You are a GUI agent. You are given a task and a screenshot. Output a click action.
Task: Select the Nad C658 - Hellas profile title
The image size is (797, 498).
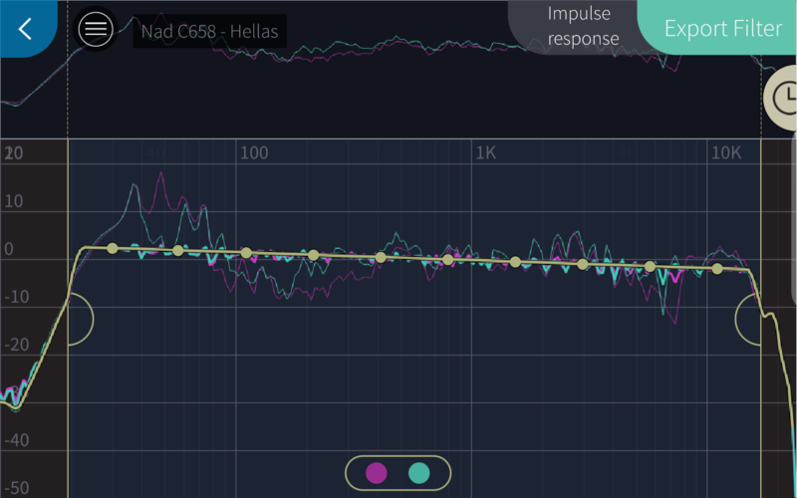pyautogui.click(x=210, y=30)
